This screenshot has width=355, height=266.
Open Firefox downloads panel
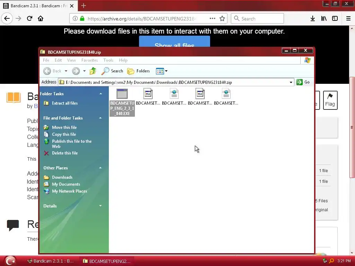313,19
